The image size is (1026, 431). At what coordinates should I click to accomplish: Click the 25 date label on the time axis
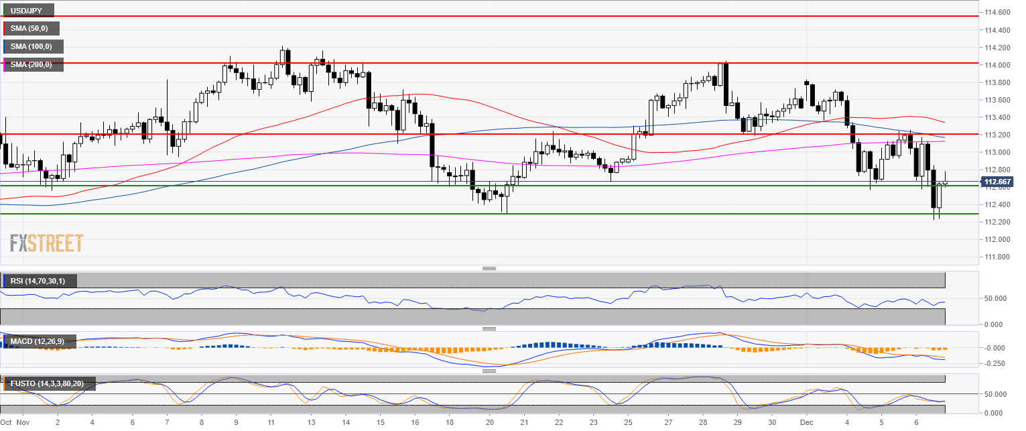[x=628, y=423]
